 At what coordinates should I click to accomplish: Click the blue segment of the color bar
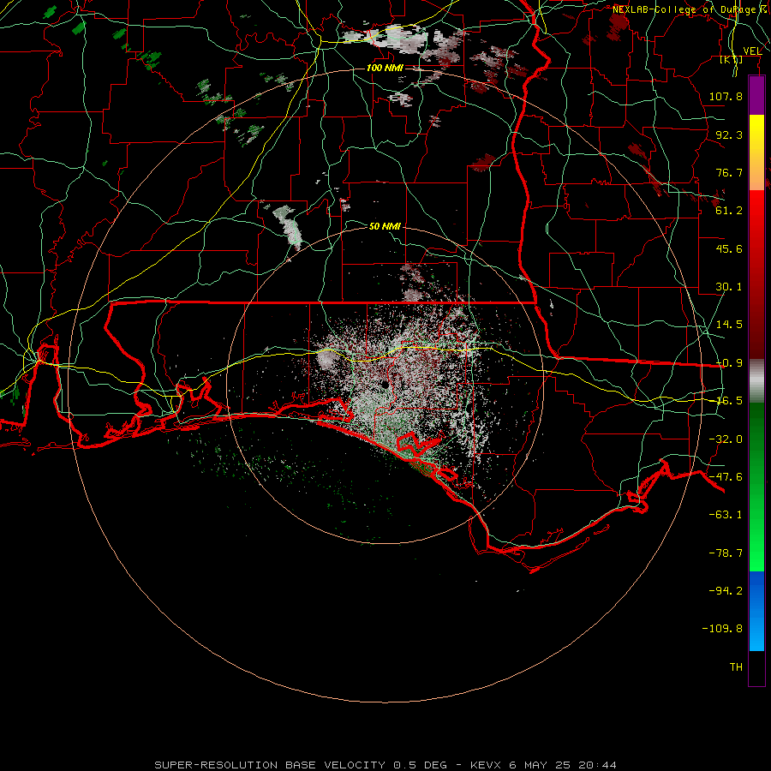[756, 611]
